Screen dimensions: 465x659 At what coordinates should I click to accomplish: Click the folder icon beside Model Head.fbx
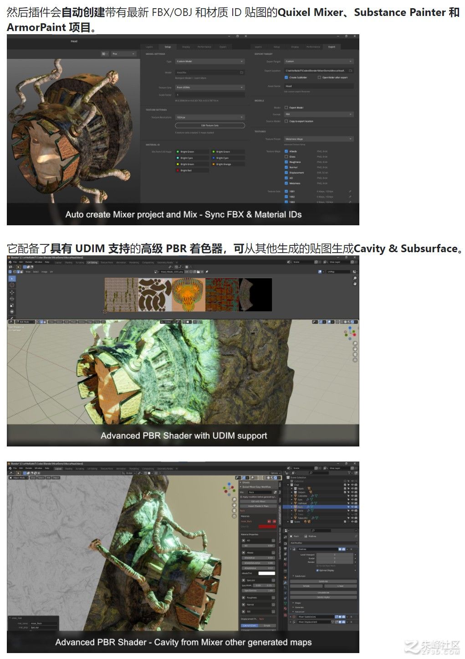point(241,73)
